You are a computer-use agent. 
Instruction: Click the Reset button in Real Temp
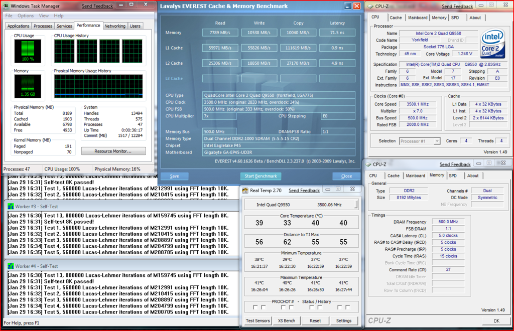(315, 320)
